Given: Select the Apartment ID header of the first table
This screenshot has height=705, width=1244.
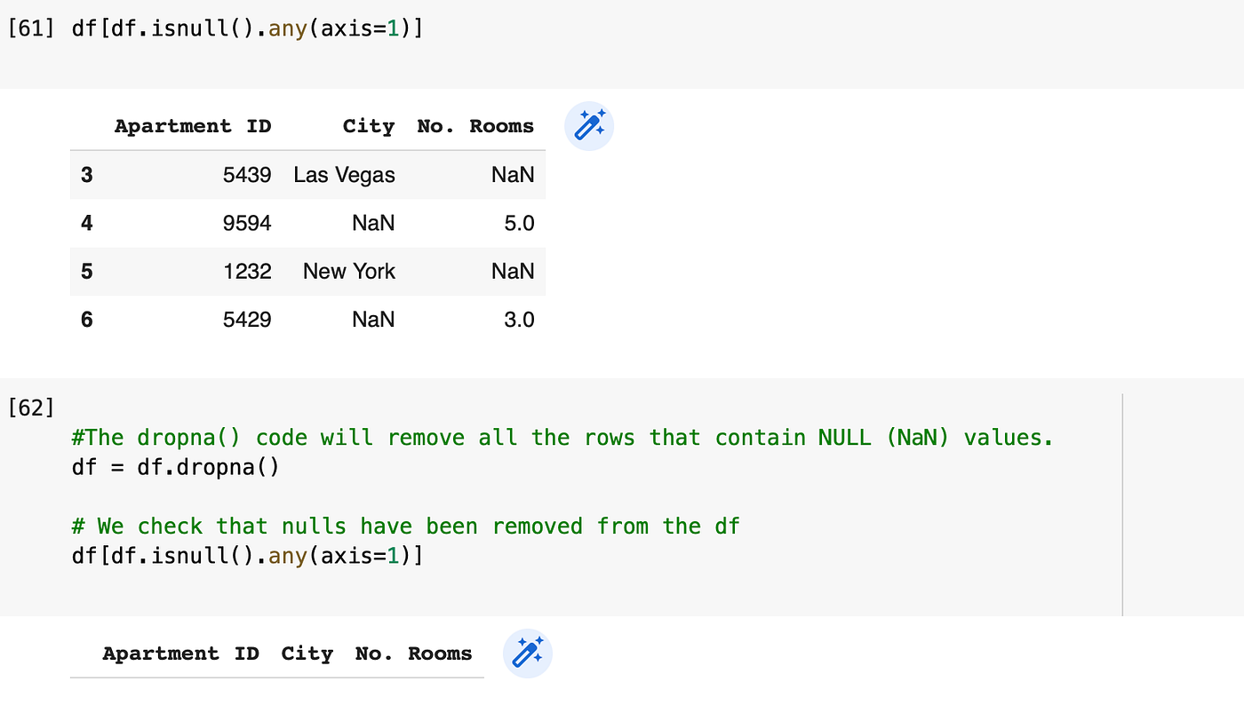Looking at the screenshot, I should [193, 126].
